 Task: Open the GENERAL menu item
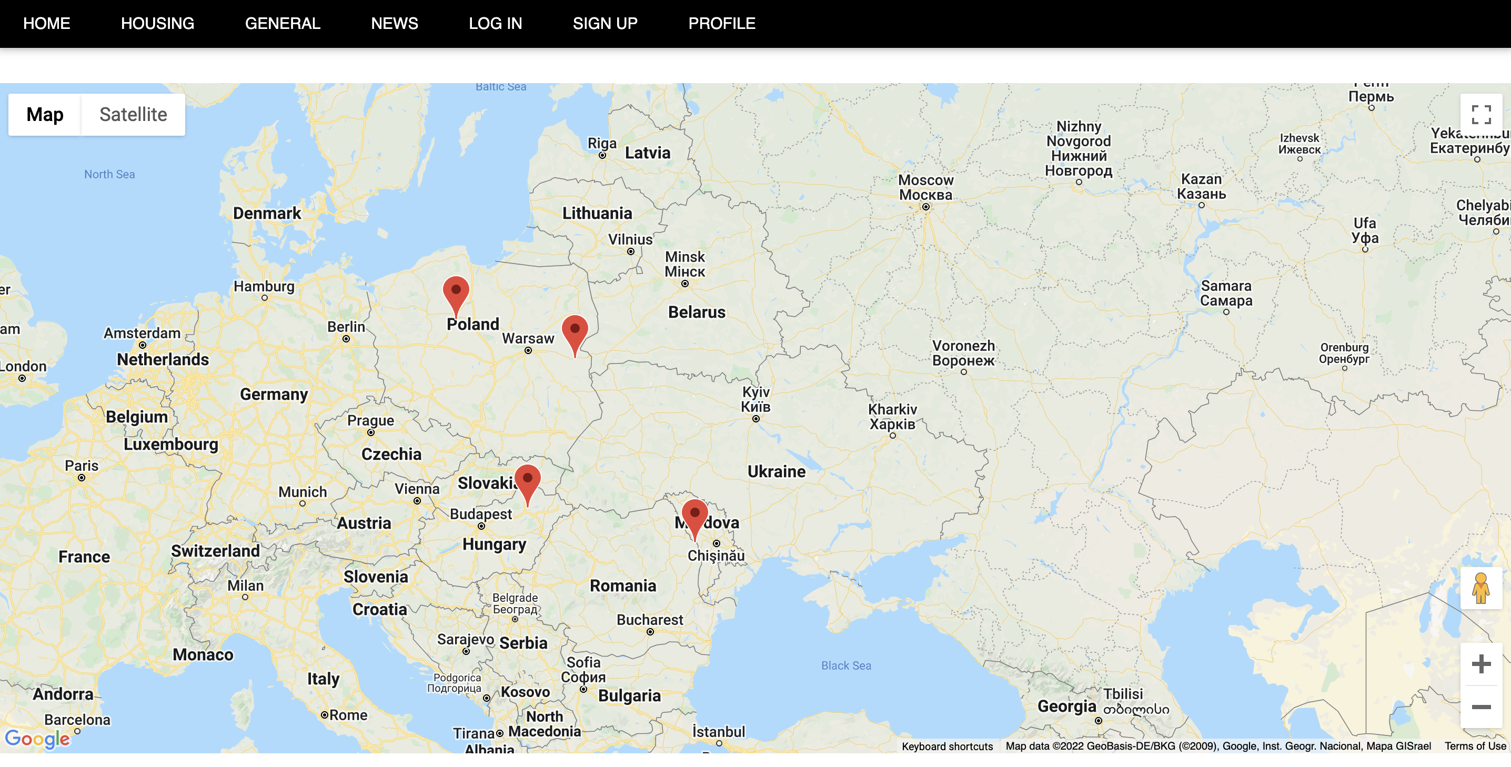point(282,24)
